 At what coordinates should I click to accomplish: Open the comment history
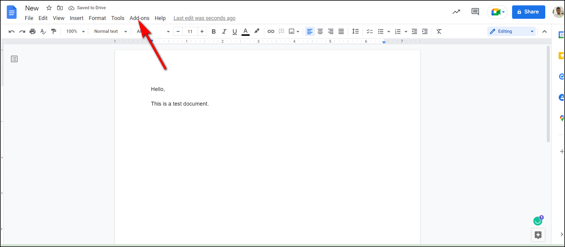[475, 12]
